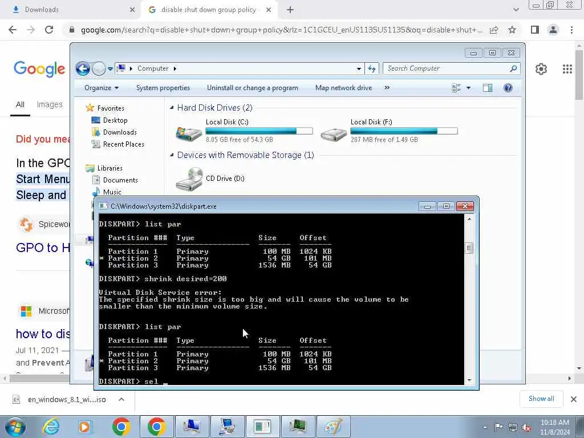Image resolution: width=584 pixels, height=438 pixels.
Task: Open the Organize dropdown menu
Action: (x=102, y=88)
